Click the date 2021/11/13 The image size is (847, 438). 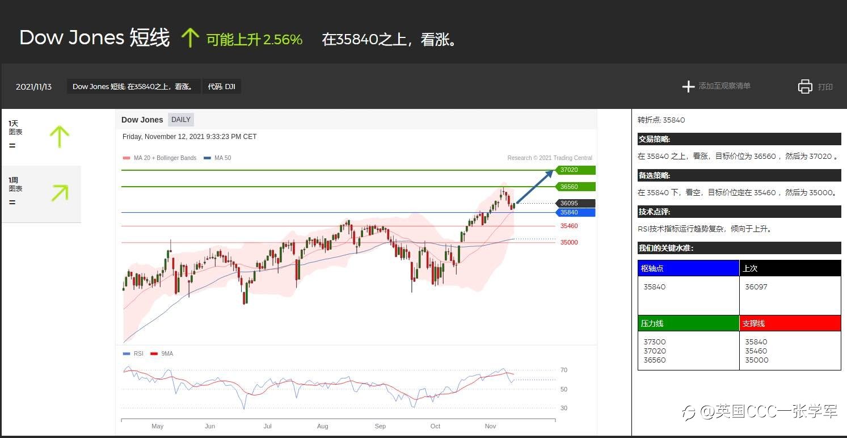pyautogui.click(x=33, y=87)
